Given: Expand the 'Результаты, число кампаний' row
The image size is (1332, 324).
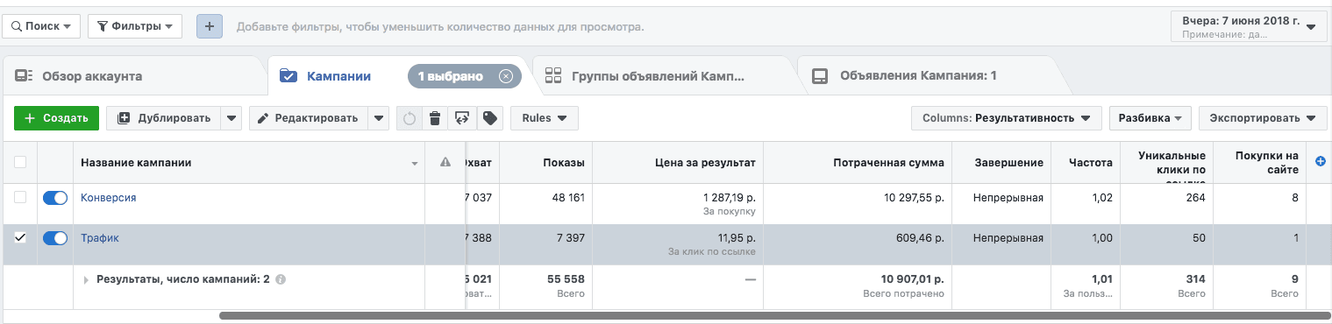Looking at the screenshot, I should pos(86,280).
